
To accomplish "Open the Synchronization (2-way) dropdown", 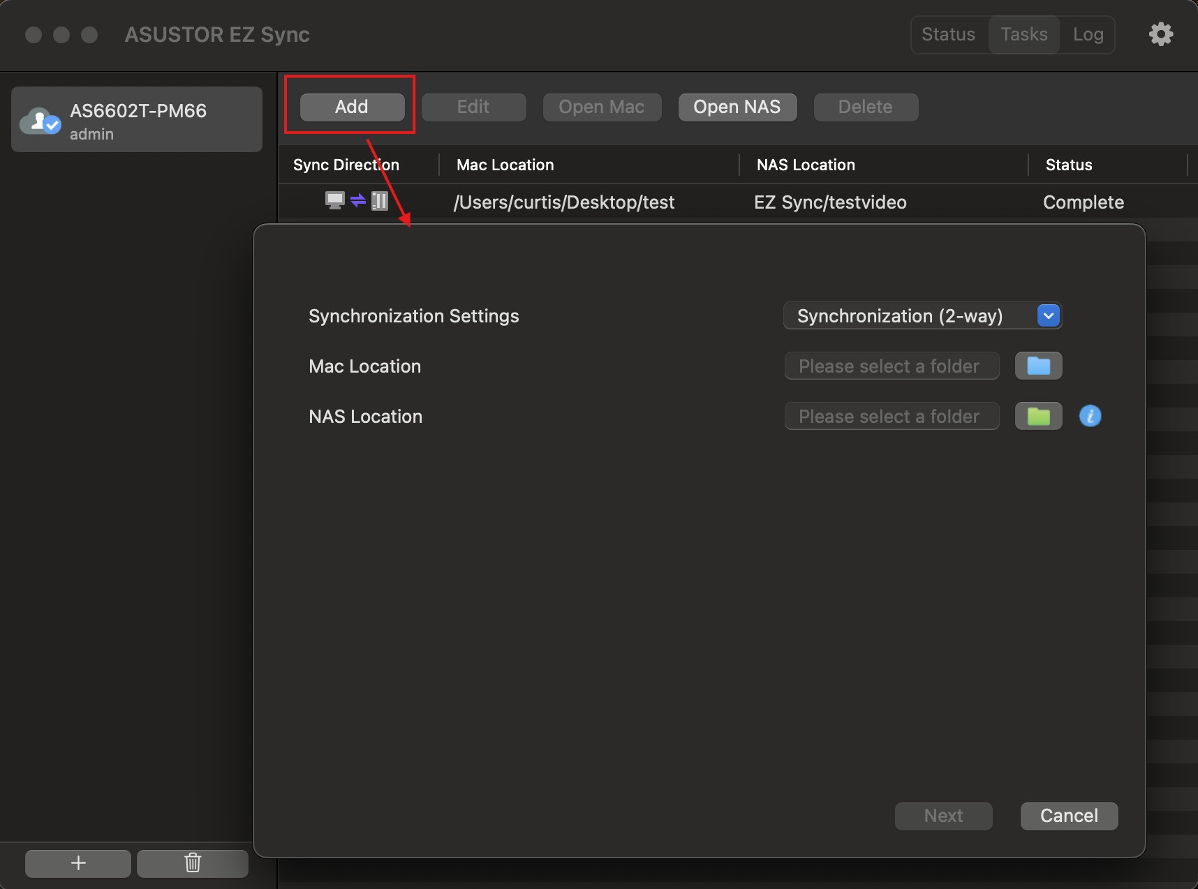I will (x=922, y=315).
